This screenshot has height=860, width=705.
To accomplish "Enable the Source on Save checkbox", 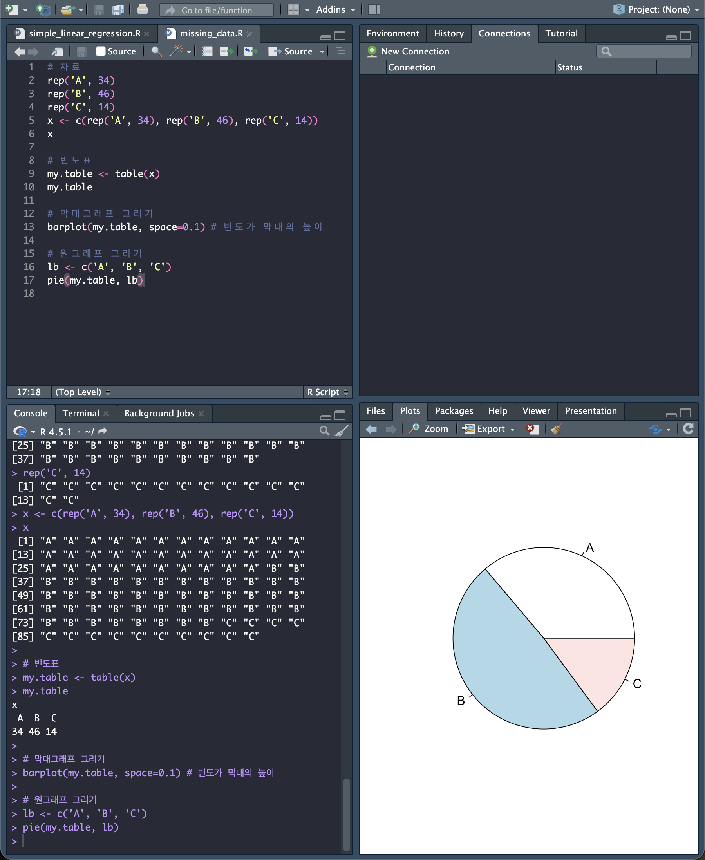I will coord(100,51).
